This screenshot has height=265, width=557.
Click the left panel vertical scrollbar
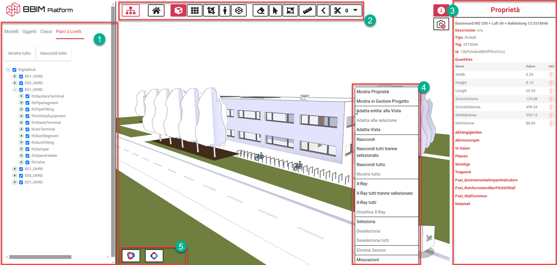coord(113,132)
